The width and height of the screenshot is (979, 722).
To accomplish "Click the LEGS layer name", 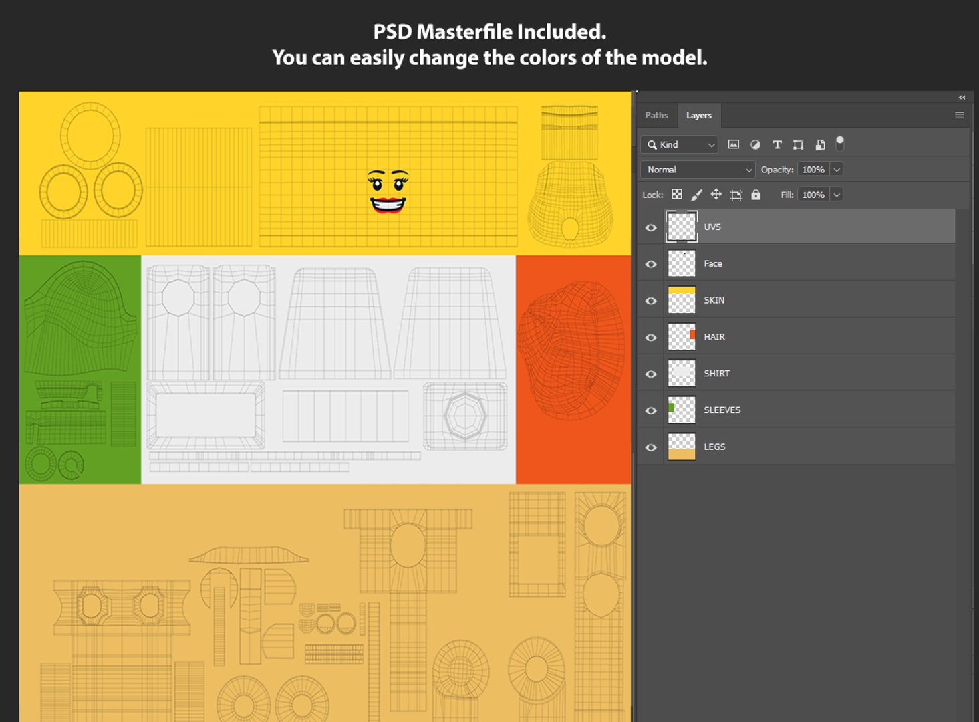I will pyautogui.click(x=714, y=447).
